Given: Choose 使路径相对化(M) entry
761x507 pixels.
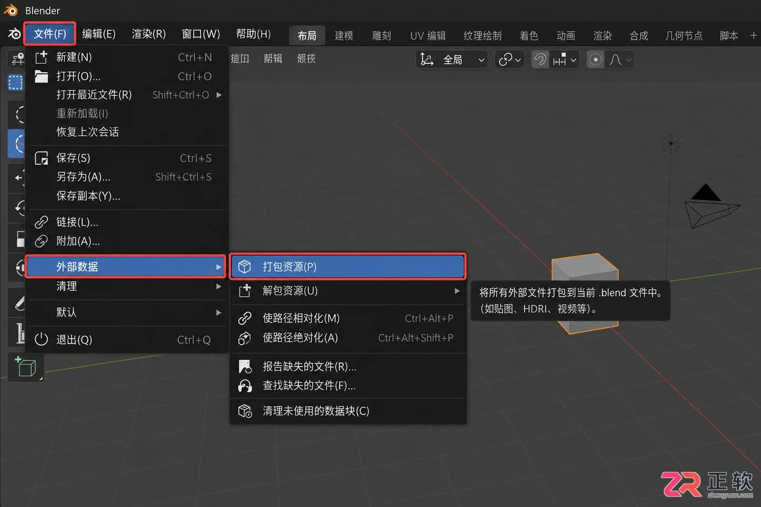Looking at the screenshot, I should coord(348,318).
